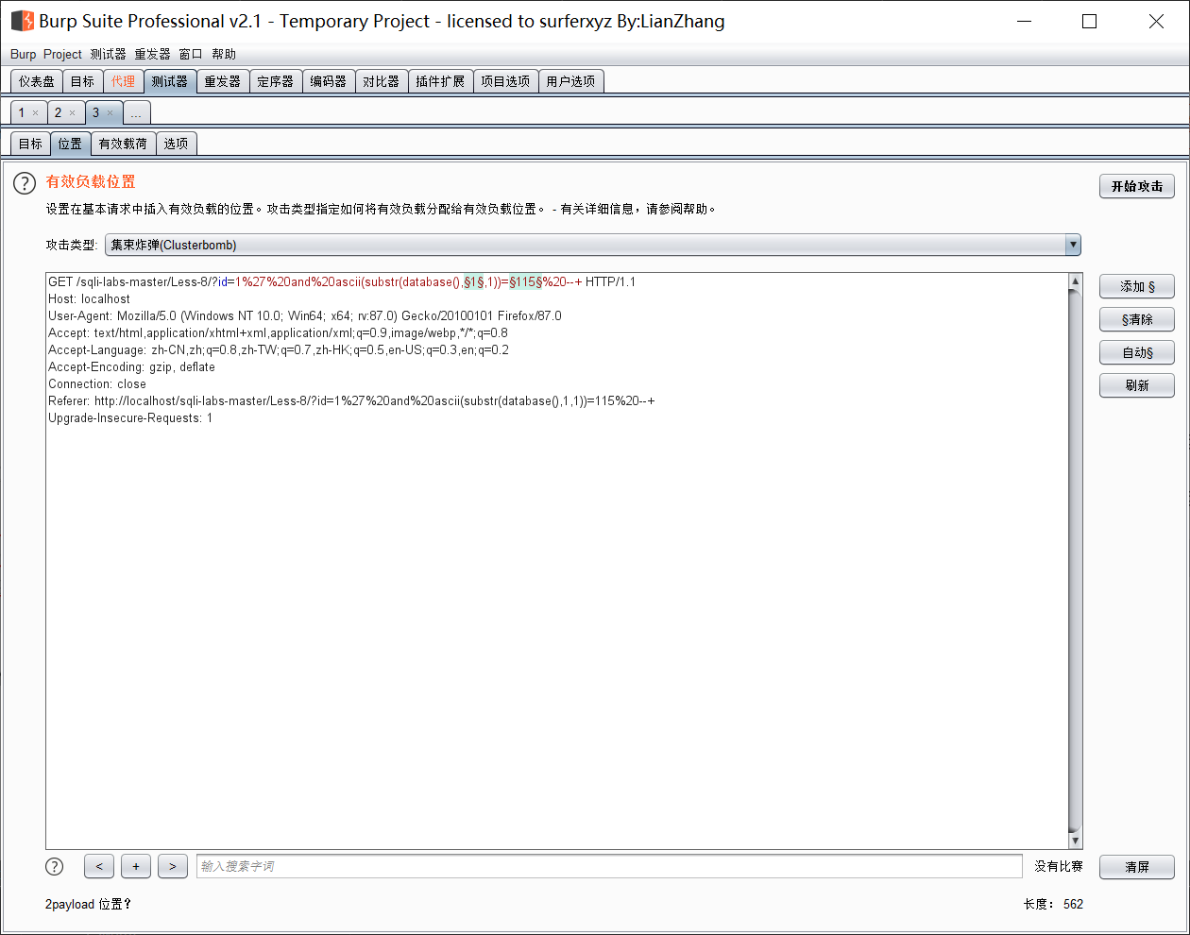Switch to the 编码器 tab
This screenshot has width=1190, height=935.
(x=329, y=81)
